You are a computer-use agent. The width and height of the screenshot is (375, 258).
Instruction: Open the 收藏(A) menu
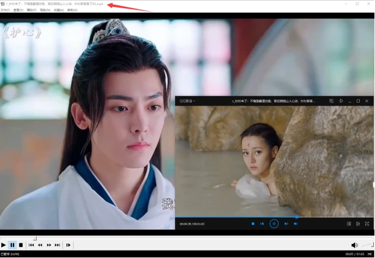(58, 10)
